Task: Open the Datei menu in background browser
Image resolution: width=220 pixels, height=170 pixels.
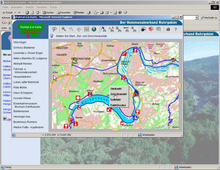Action: 5,7
